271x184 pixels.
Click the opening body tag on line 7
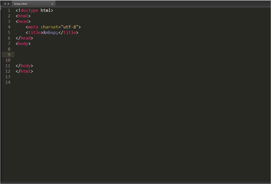click(x=23, y=43)
